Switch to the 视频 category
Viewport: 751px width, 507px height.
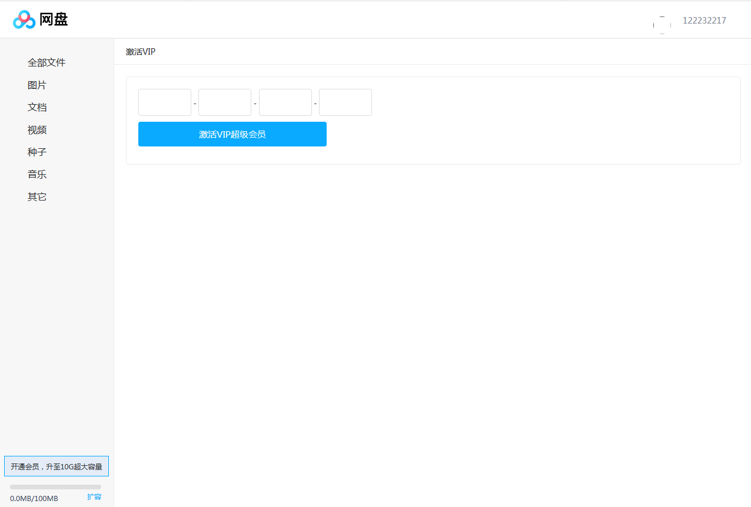pyautogui.click(x=36, y=129)
